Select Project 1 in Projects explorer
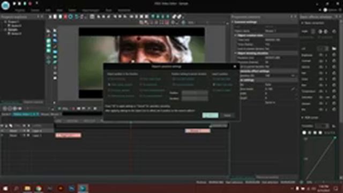 (13, 21)
